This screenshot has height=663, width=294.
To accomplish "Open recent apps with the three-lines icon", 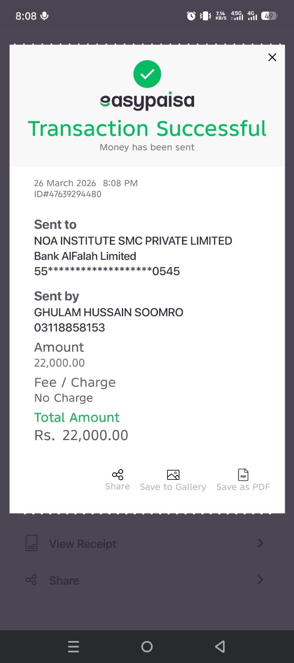I will pos(73,646).
